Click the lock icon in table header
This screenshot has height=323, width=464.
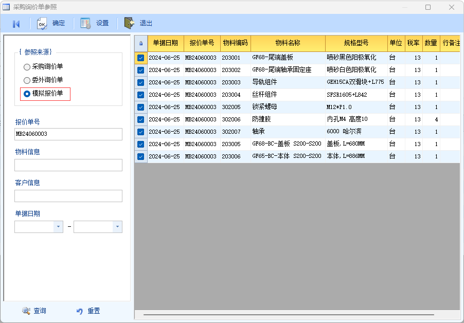coord(141,43)
